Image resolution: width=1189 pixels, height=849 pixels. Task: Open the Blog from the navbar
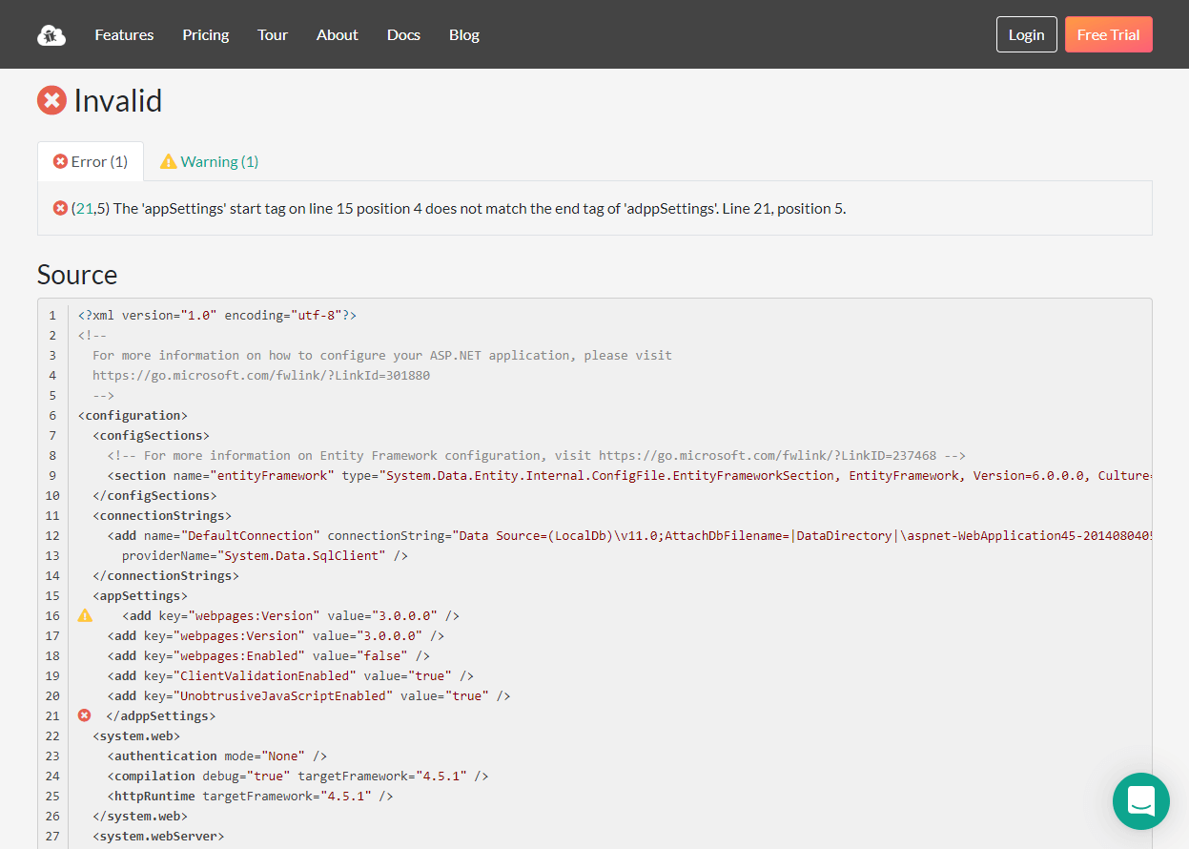click(463, 34)
